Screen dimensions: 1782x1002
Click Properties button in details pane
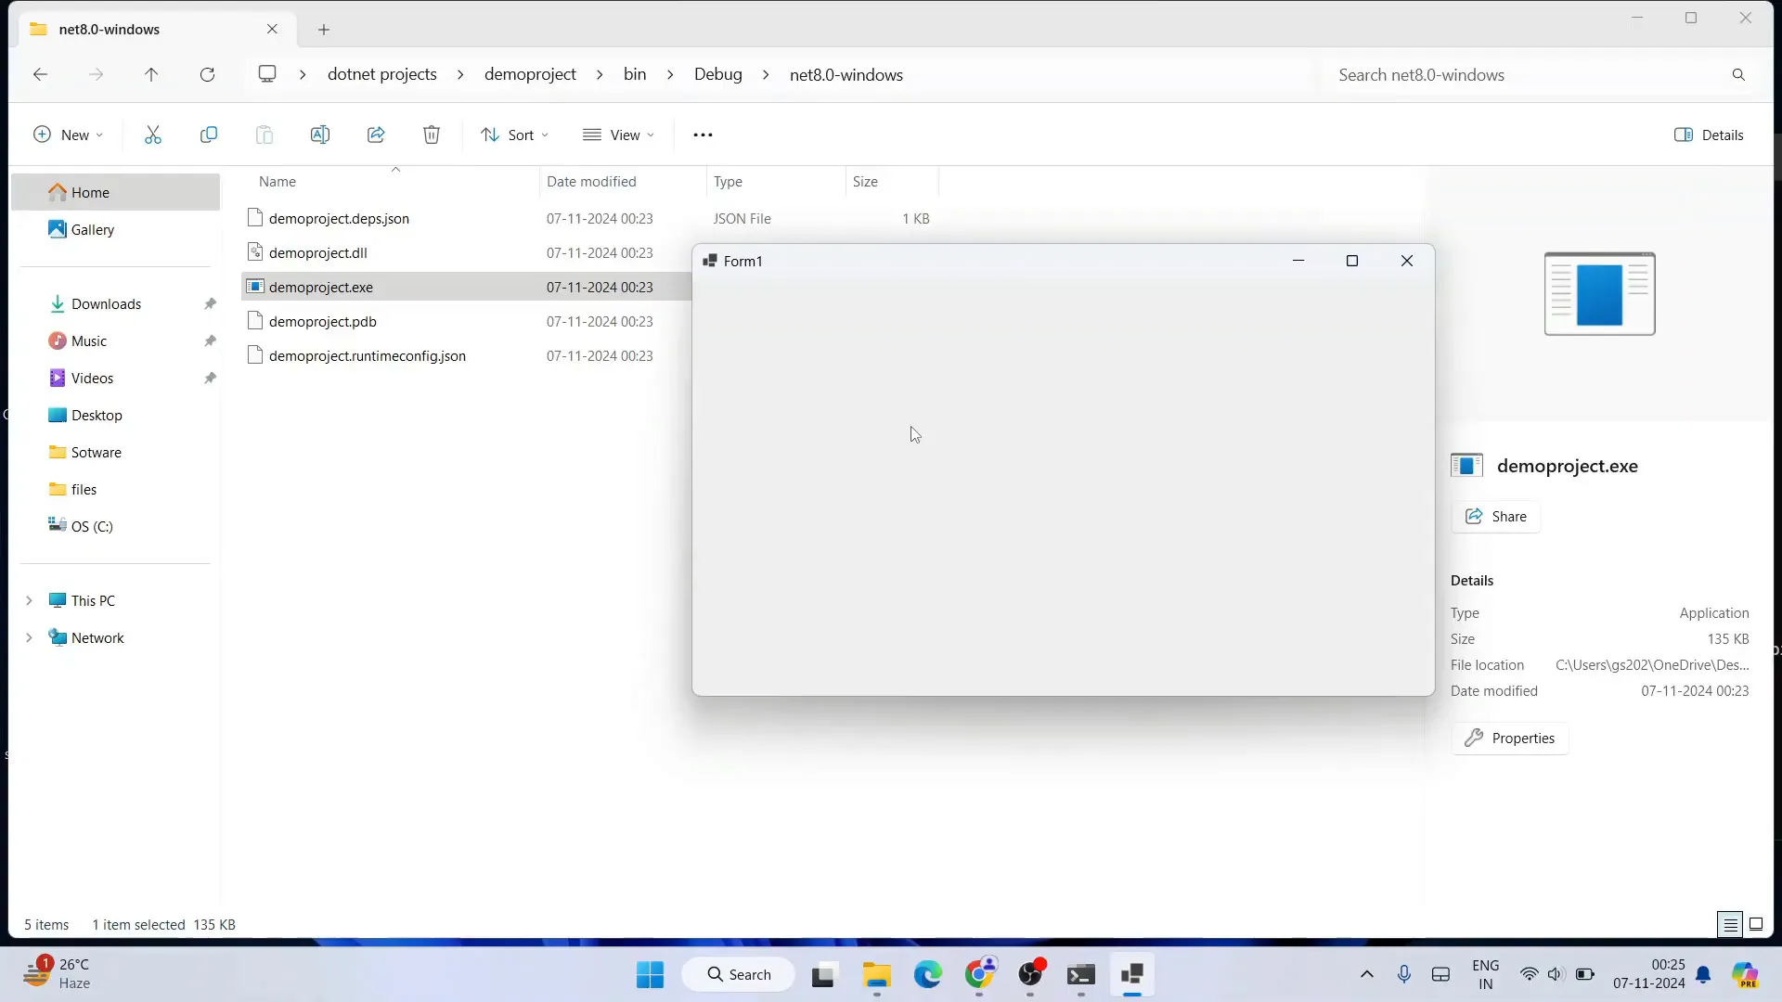click(x=1510, y=739)
